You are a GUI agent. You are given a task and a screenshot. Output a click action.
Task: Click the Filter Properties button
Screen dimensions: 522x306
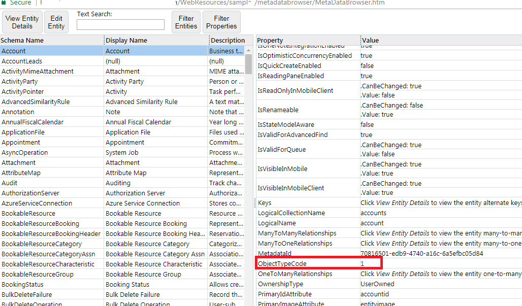coord(221,22)
